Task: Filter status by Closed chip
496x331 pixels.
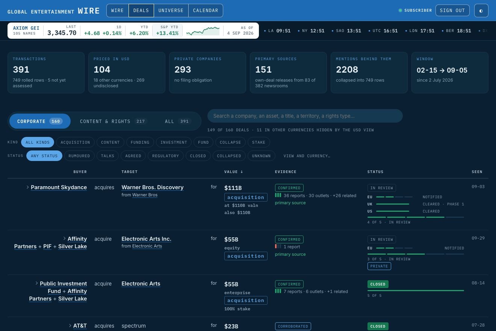Action: [x=198, y=156]
